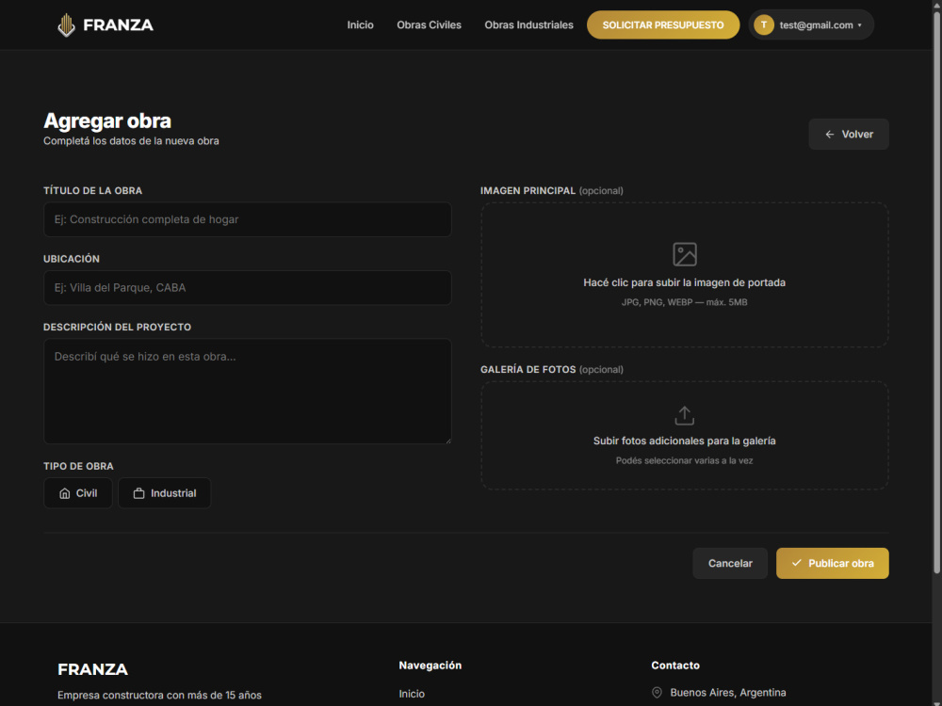Publish the obra with Publicar obra
This screenshot has width=942, height=706.
coord(832,563)
